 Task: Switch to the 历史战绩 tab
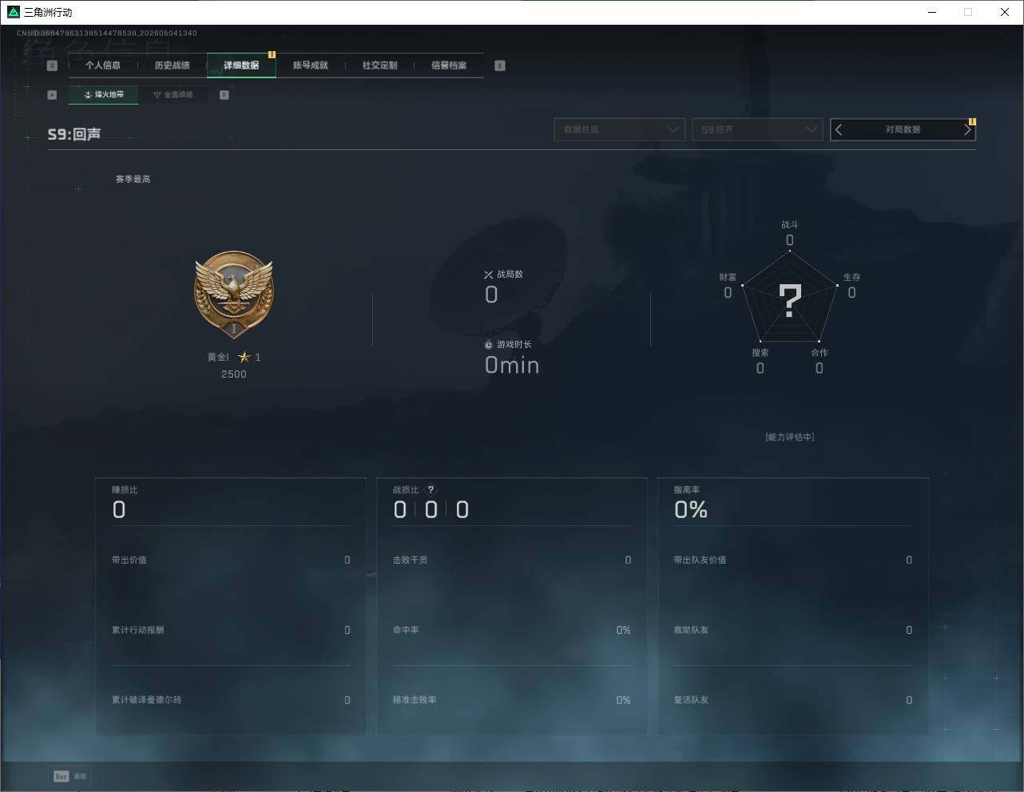tap(172, 65)
